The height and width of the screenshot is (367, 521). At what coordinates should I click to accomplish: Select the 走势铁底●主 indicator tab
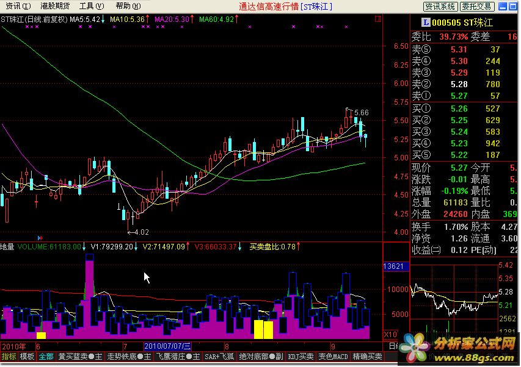pyautogui.click(x=129, y=357)
